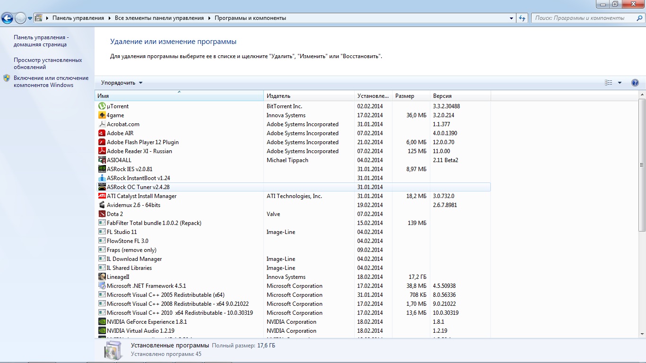
Task: Open the Упорядочить dropdown menu
Action: 122,83
